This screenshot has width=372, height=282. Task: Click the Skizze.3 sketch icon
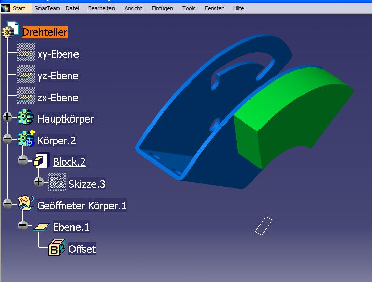57,182
